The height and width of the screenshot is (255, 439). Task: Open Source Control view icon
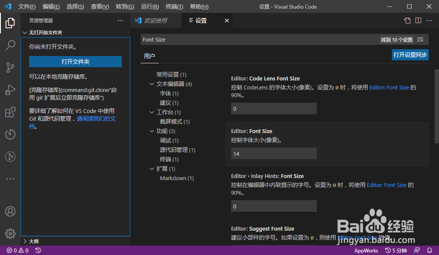coord(10,68)
